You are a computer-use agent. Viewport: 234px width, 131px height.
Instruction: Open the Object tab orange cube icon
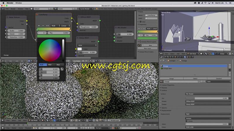point(175,57)
